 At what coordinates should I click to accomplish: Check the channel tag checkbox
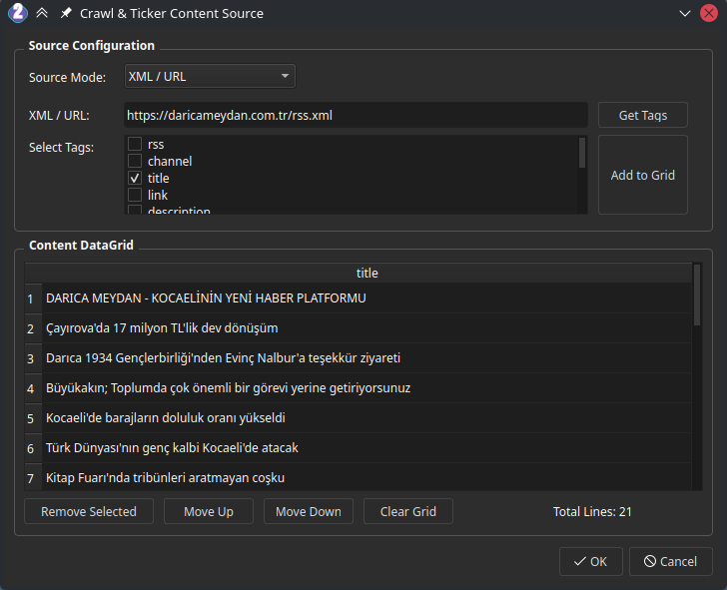click(x=135, y=161)
